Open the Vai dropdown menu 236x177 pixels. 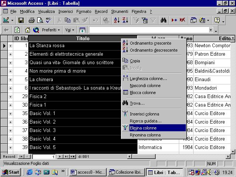pyautogui.click(x=70, y=30)
